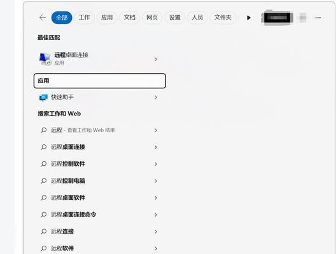
Task: Click the blurred account profile button
Action: tap(277, 18)
